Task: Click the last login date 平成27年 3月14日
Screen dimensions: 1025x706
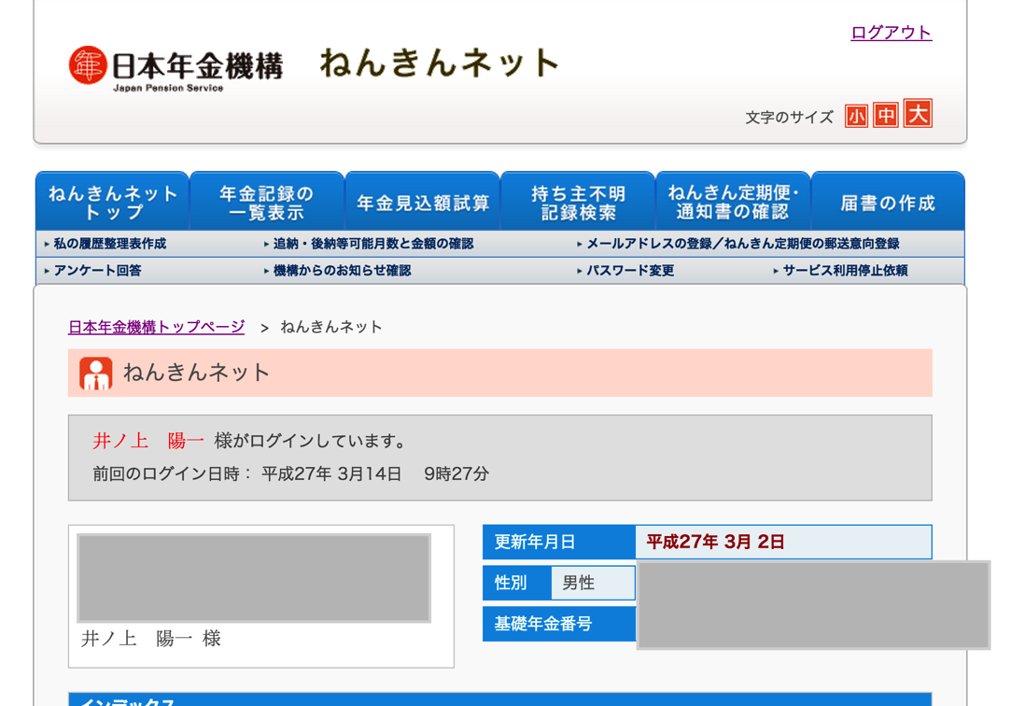Action: coord(331,474)
